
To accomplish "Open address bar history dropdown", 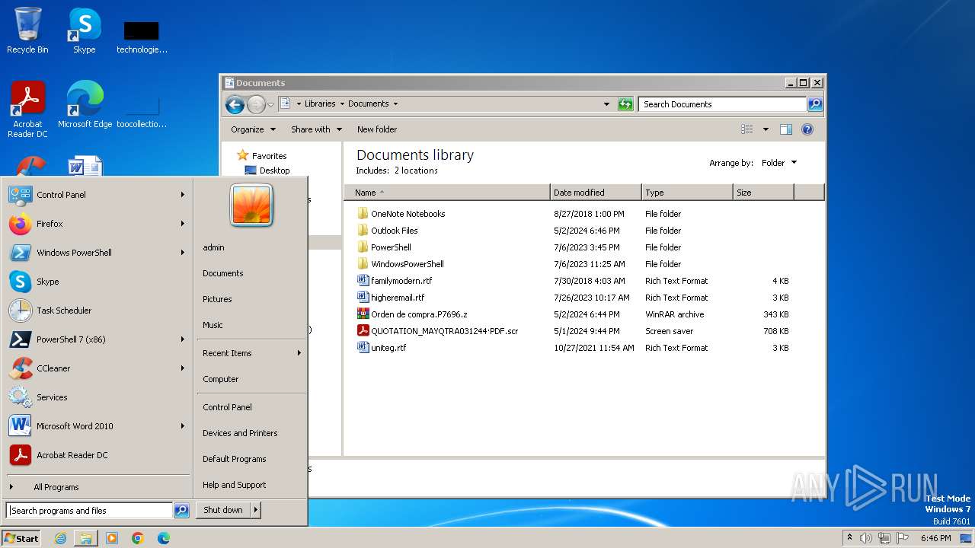I will coord(606,104).
